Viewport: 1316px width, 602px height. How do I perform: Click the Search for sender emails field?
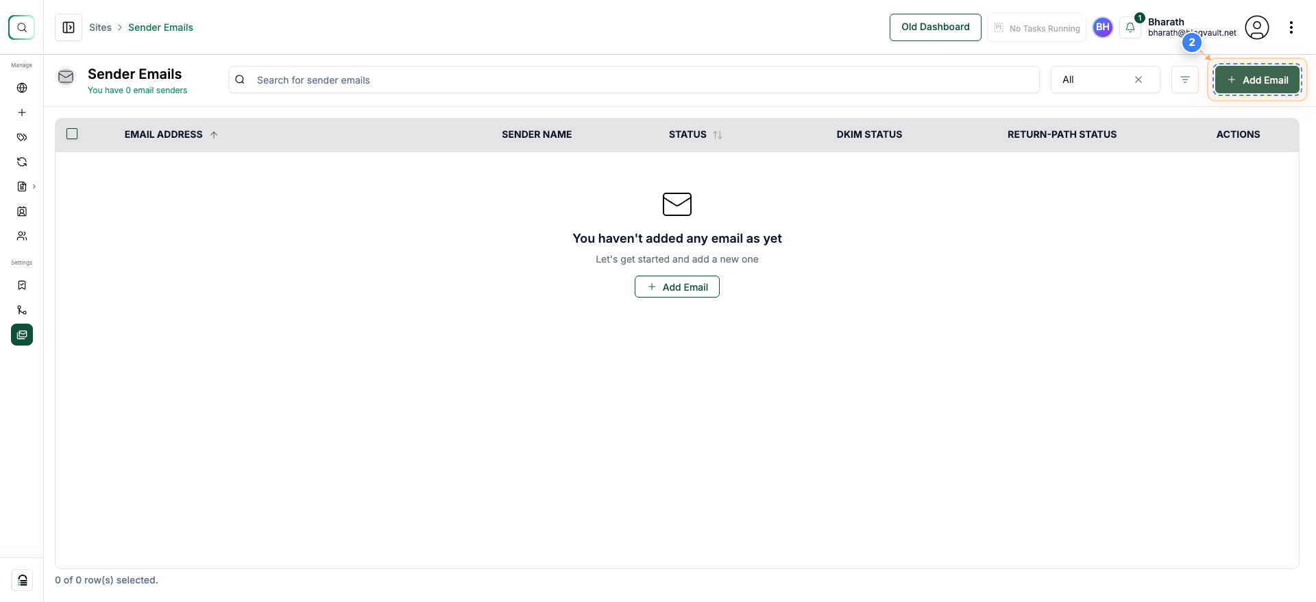(x=634, y=80)
